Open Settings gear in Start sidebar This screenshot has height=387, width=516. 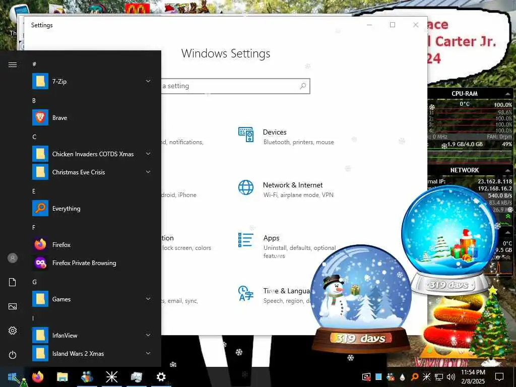point(13,331)
